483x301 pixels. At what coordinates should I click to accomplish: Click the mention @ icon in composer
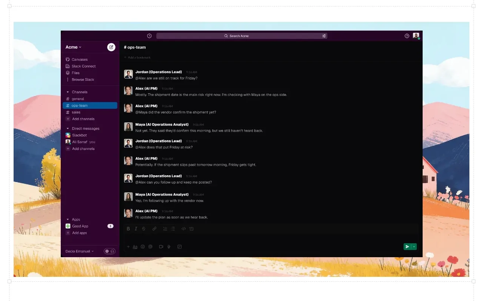[x=150, y=247]
